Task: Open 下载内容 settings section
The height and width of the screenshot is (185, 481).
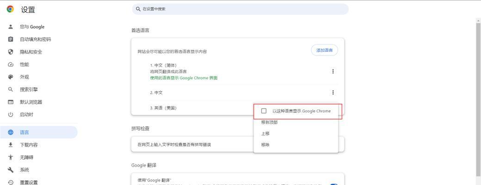Action: (x=29, y=145)
